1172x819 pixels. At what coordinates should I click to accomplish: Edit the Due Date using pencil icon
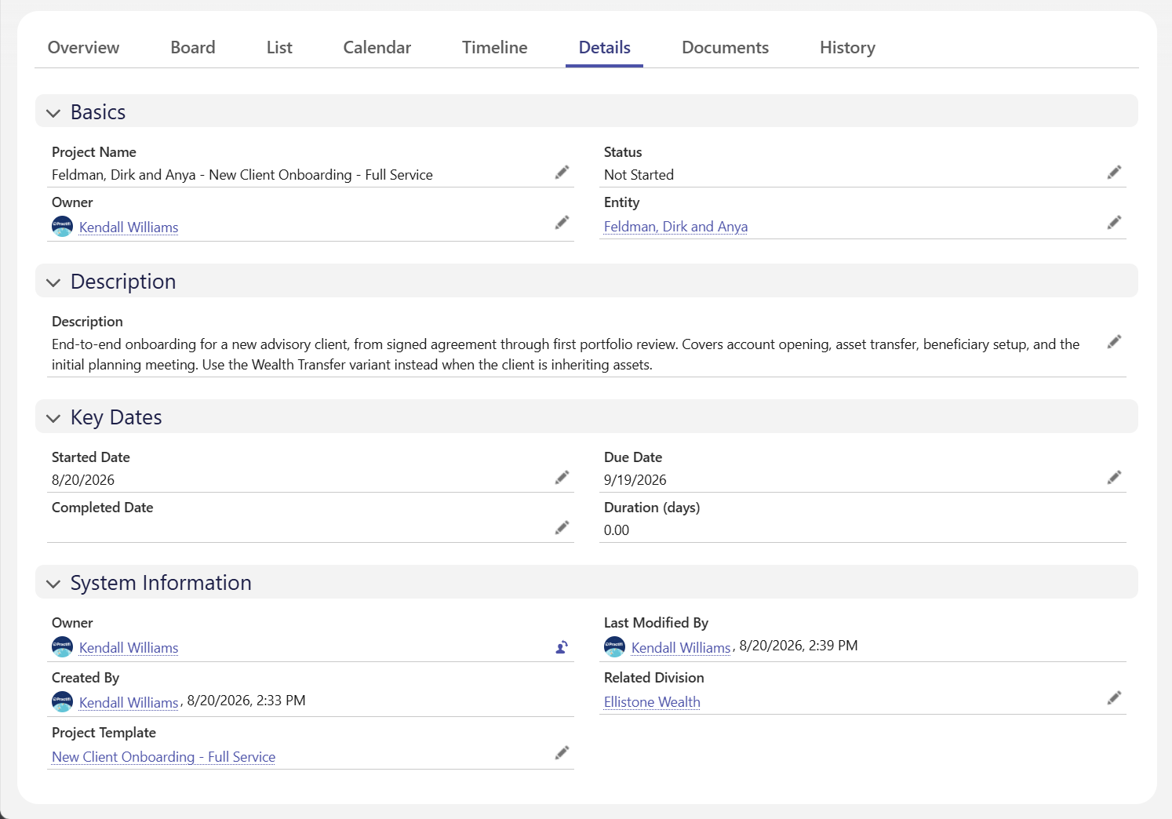(1114, 478)
